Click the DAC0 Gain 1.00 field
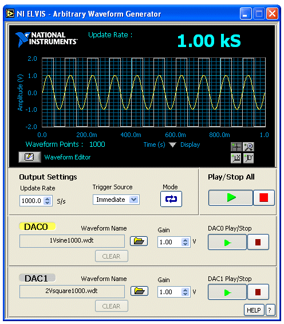Image resolution: width=284 pixels, height=324 pixels. [x=169, y=242]
